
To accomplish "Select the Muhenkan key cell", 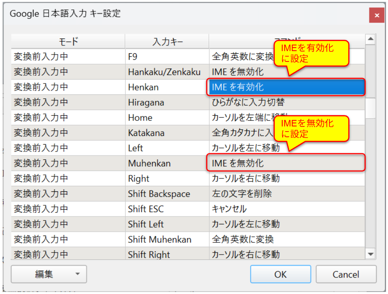I will click(x=167, y=163).
